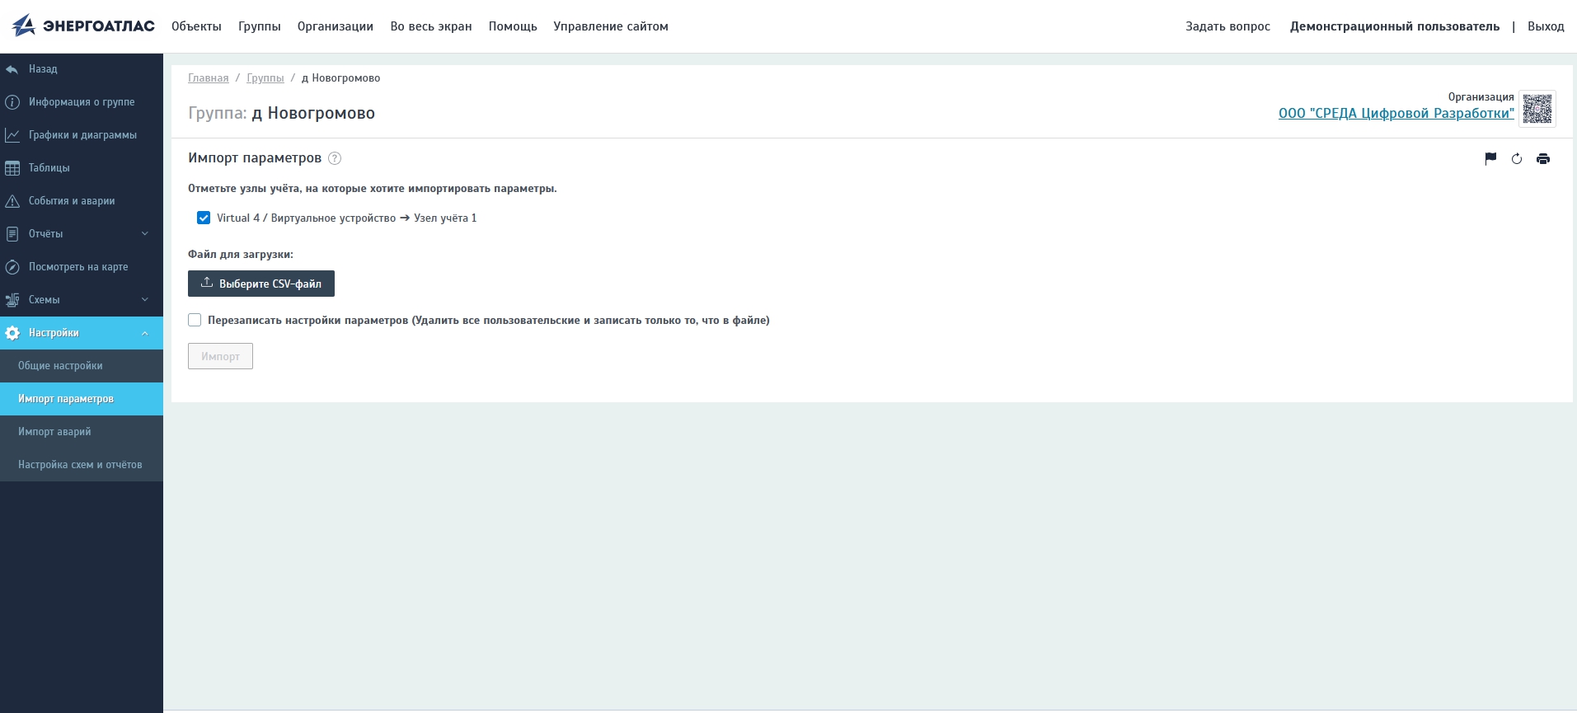
Task: Uncheck the Virtual 4 Узел учёта 1 checkbox
Action: pyautogui.click(x=204, y=218)
